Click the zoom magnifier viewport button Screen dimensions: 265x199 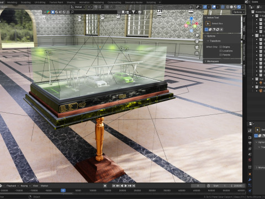pos(197,35)
